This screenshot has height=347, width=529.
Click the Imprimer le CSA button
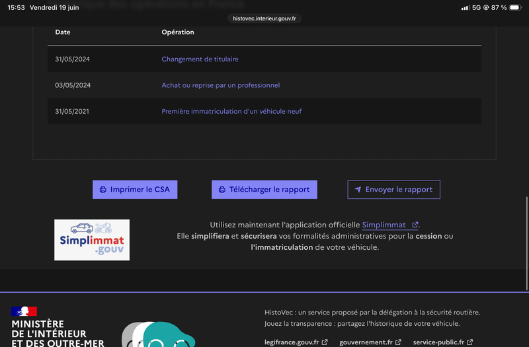point(135,190)
